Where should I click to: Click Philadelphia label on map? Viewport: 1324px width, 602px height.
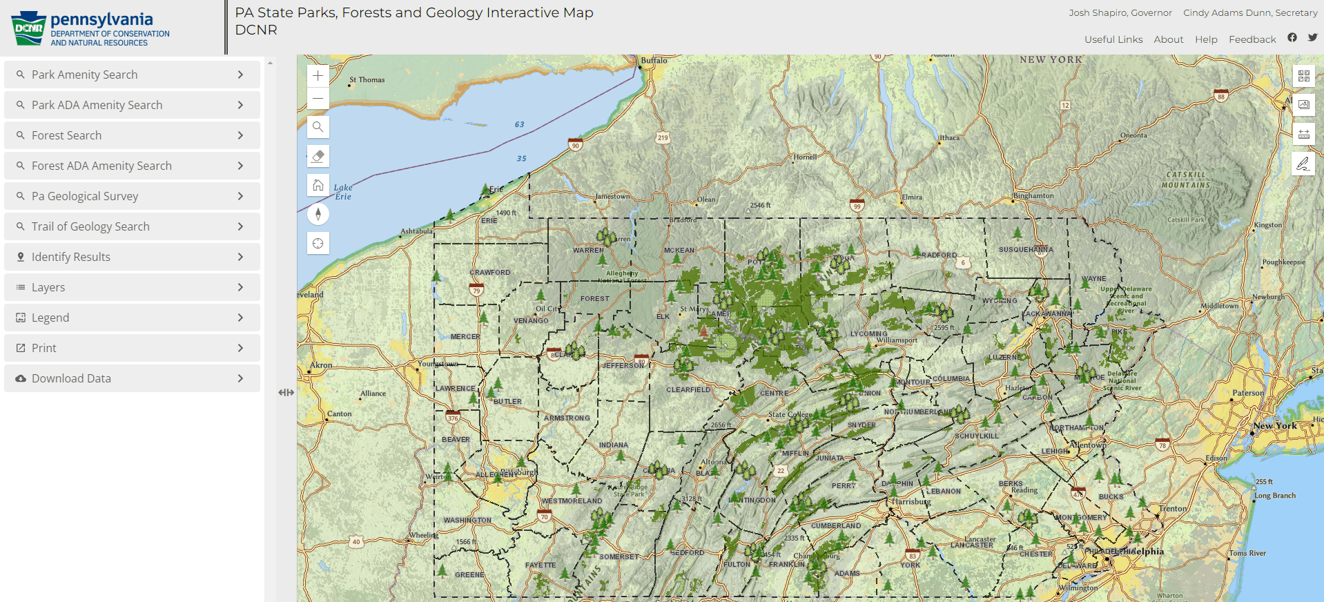click(1136, 551)
